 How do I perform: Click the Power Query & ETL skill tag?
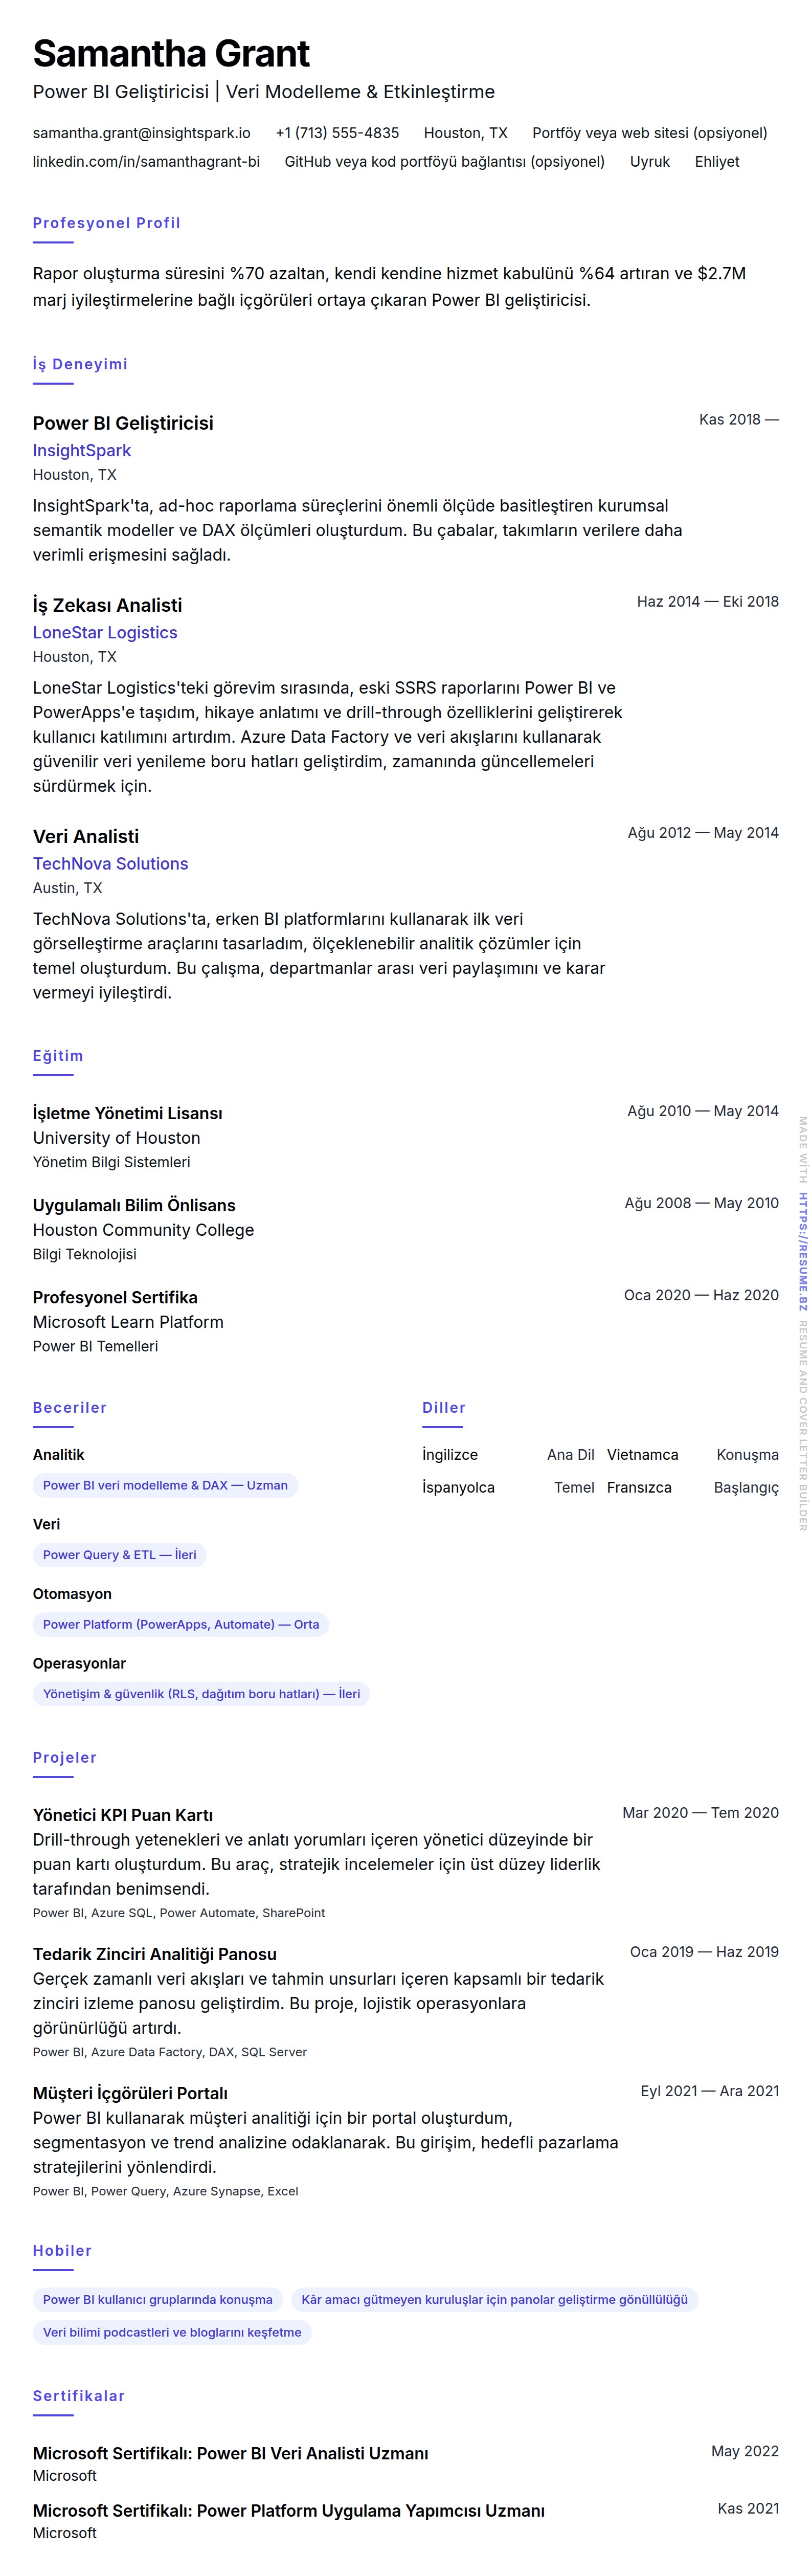pyautogui.click(x=119, y=1555)
